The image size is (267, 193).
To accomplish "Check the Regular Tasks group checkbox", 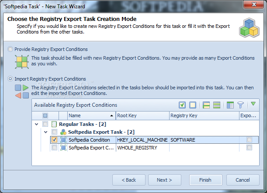I will coord(45,124).
